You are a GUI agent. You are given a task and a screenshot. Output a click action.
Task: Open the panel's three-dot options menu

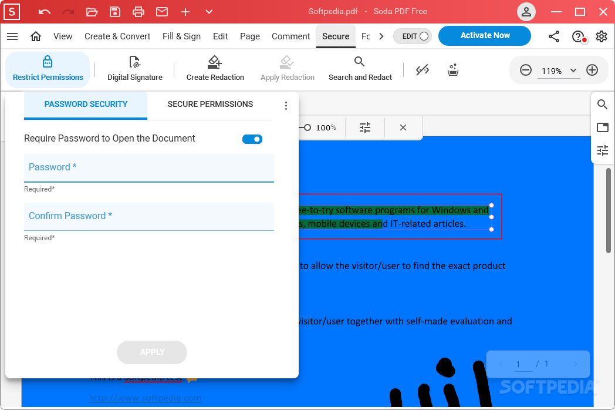click(286, 106)
